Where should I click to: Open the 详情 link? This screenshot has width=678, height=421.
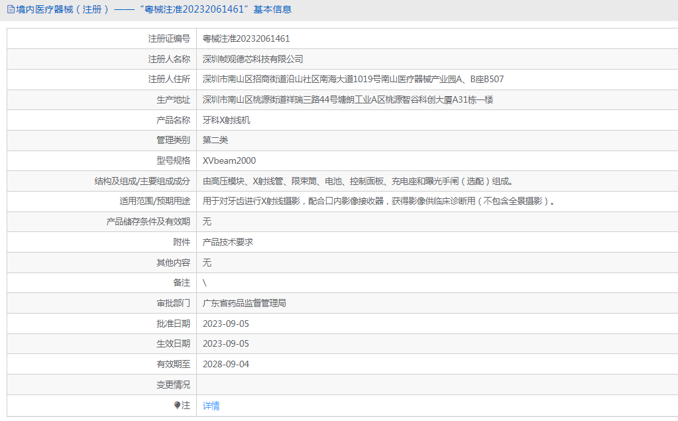click(x=211, y=406)
